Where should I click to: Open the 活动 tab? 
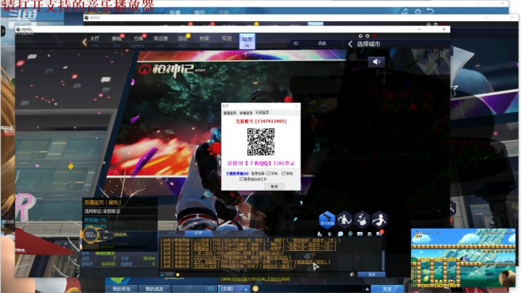(x=183, y=41)
